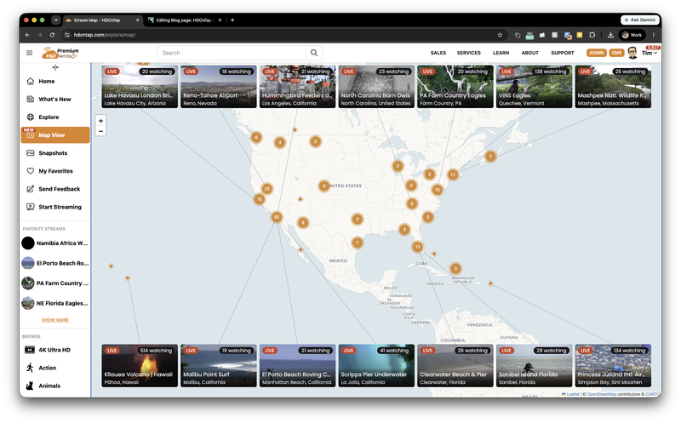Switch to the Editing Blog page tab
Viewport: 681px width, 423px height.
pyautogui.click(x=184, y=20)
